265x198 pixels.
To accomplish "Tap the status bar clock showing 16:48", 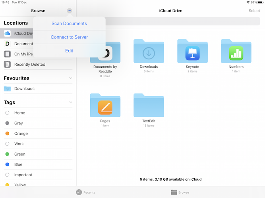I will [x=5, y=2].
